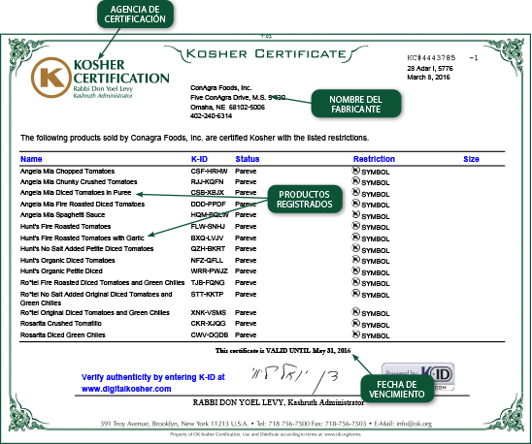Click the K-ID code RJJ-KQFN

click(x=207, y=182)
